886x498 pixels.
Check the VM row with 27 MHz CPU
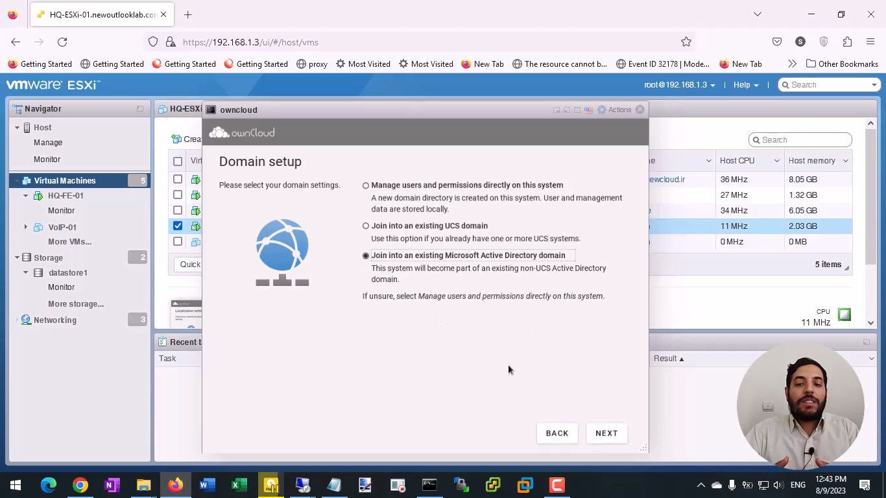(x=178, y=195)
